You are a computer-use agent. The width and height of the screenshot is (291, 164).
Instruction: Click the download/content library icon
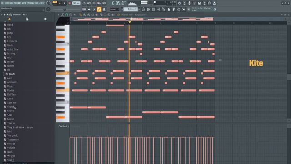click(214, 3)
